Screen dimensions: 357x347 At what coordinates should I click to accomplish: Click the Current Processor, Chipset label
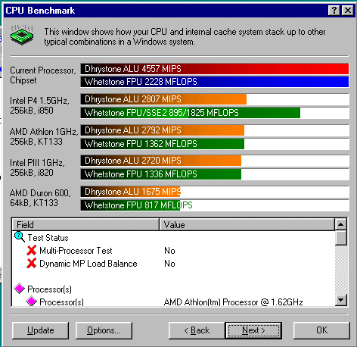coord(43,75)
